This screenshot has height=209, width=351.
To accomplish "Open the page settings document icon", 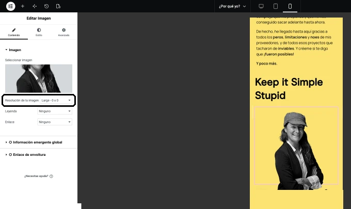I will [58, 6].
